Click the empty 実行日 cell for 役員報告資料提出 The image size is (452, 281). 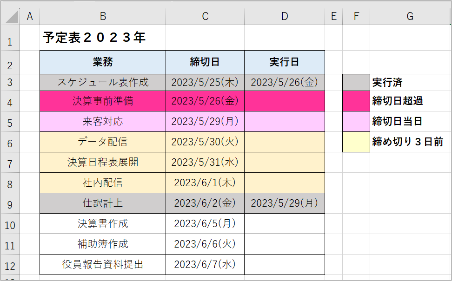point(285,265)
